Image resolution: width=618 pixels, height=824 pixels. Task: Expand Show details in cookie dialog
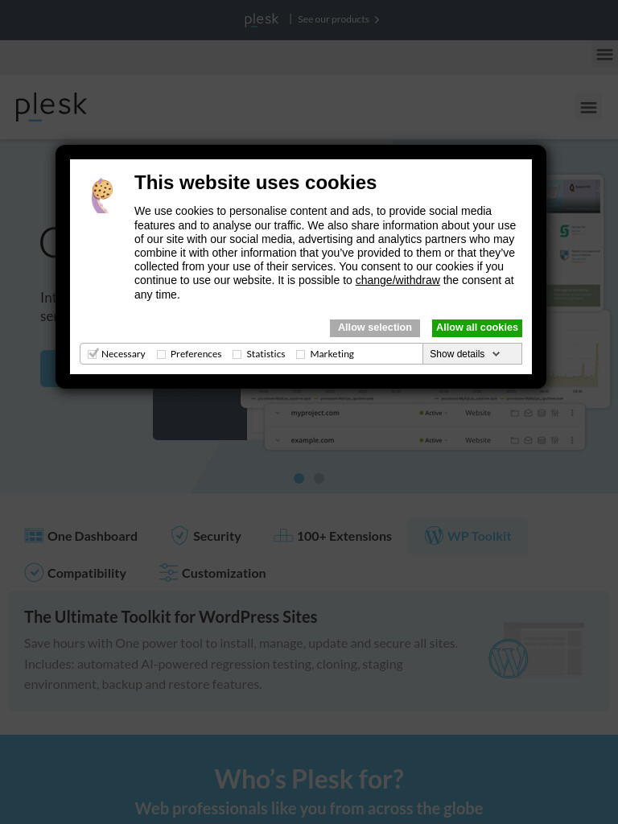coord(472,354)
